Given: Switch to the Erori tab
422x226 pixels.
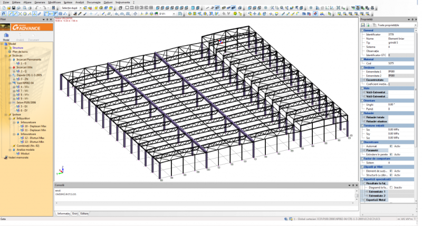Looking at the screenshot, I should coord(75,213).
